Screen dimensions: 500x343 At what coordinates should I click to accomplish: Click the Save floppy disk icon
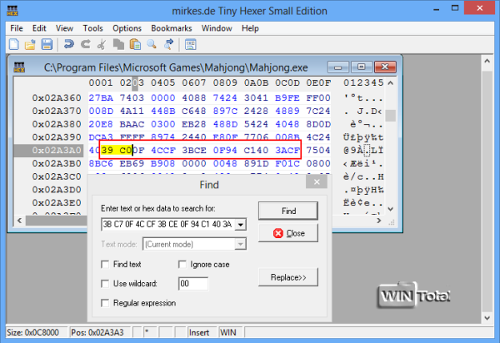[x=47, y=44]
